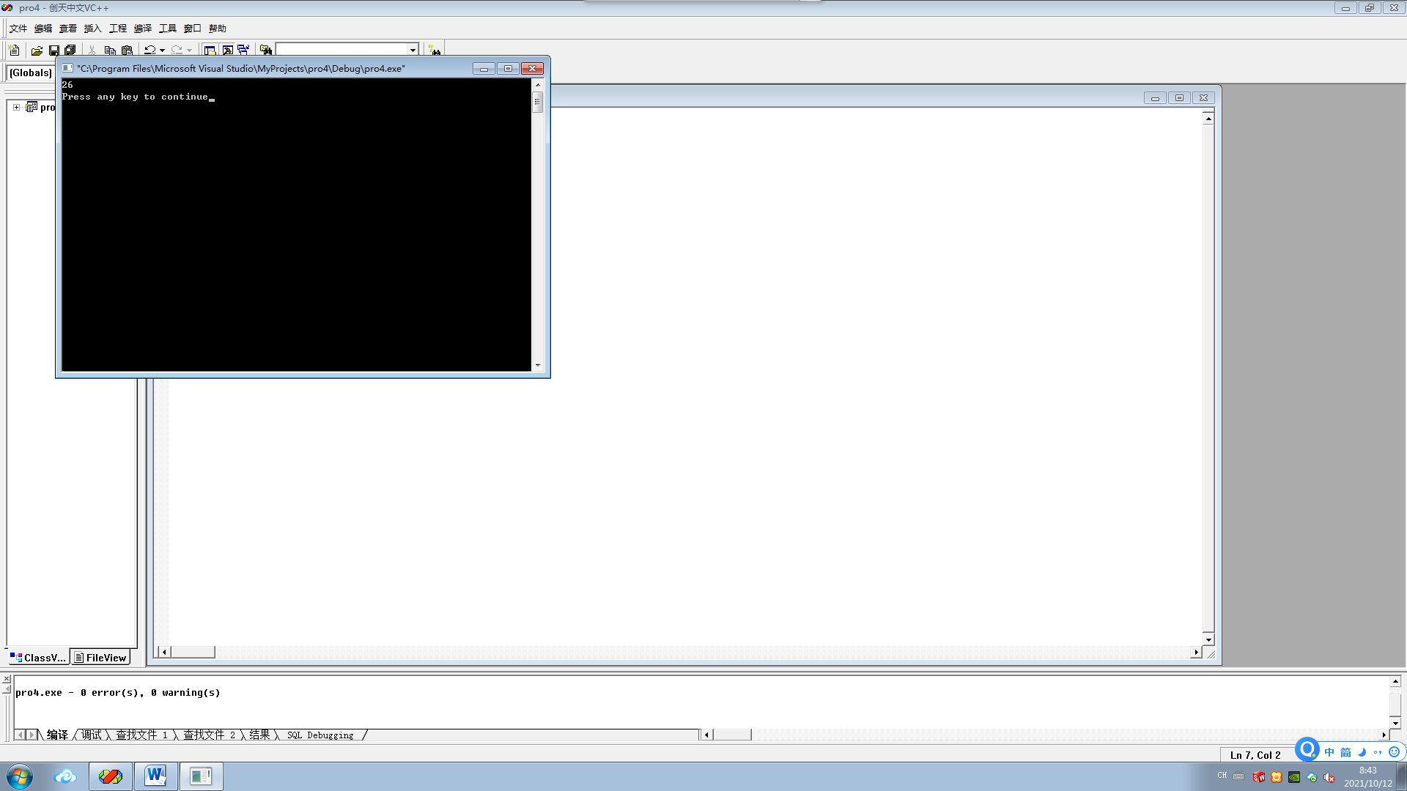Select the ClassView tab

pos(38,658)
